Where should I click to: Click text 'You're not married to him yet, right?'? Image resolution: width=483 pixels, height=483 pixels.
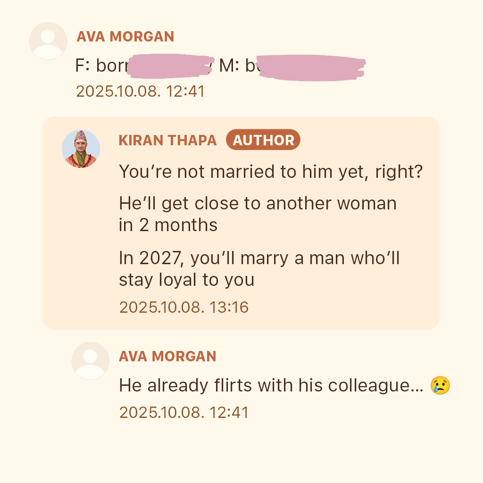pos(271,172)
